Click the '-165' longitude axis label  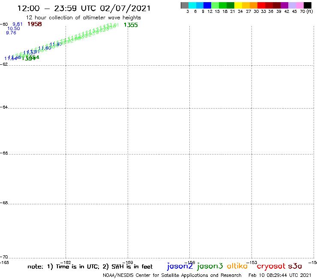4,263
